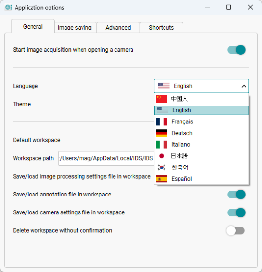Click the Workspace path input field
Image resolution: width=262 pixels, height=272 pixels.
(106, 158)
